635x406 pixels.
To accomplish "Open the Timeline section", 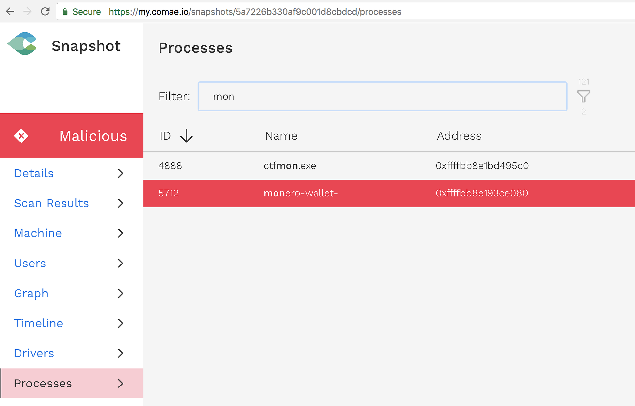I will coord(39,323).
